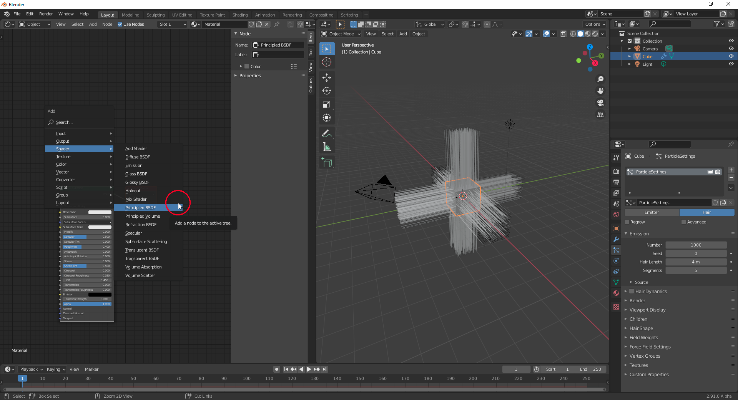
Task: Select the Measure tool in the viewport toolbar
Action: coord(327,147)
